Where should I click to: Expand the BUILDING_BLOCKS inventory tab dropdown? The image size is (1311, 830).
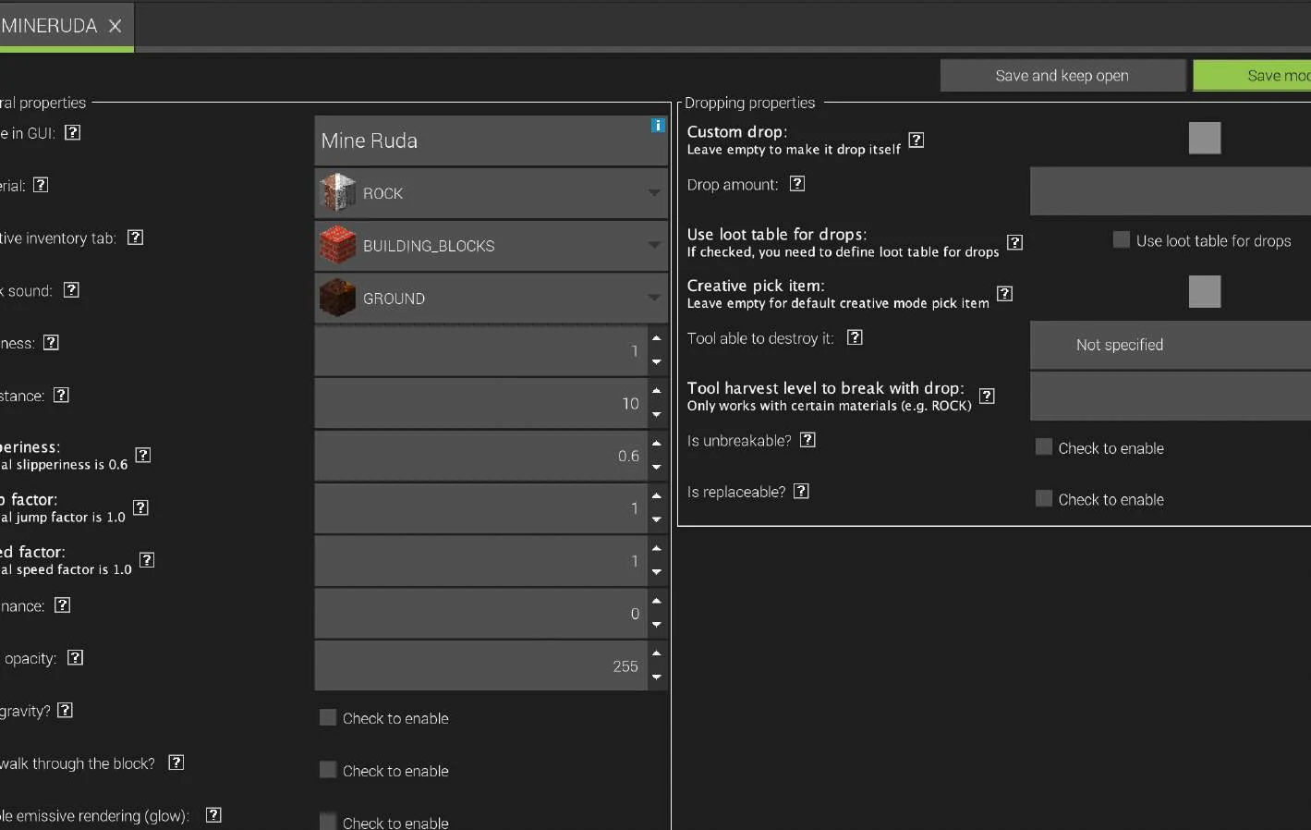point(491,246)
